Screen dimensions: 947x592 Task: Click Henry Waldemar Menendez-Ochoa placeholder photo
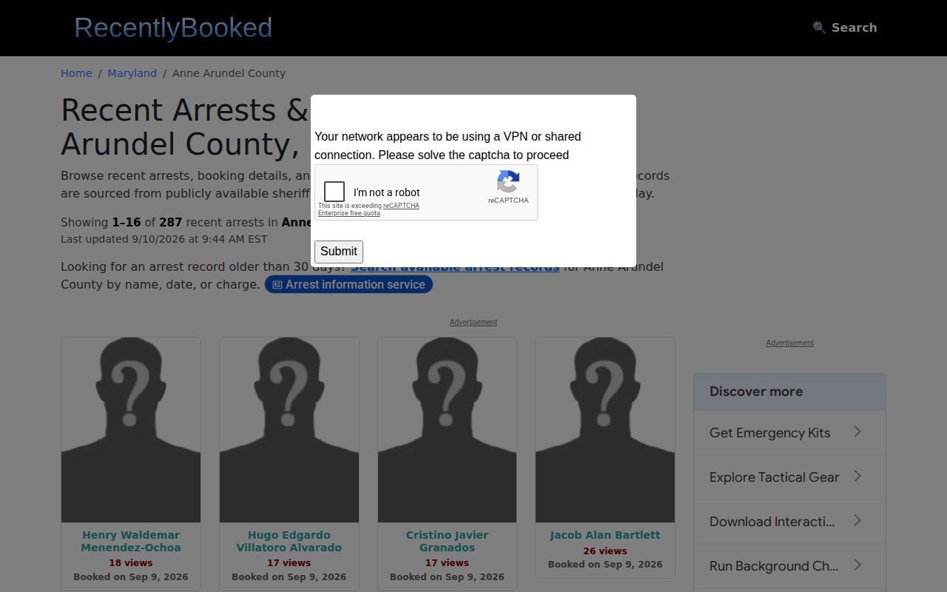131,430
